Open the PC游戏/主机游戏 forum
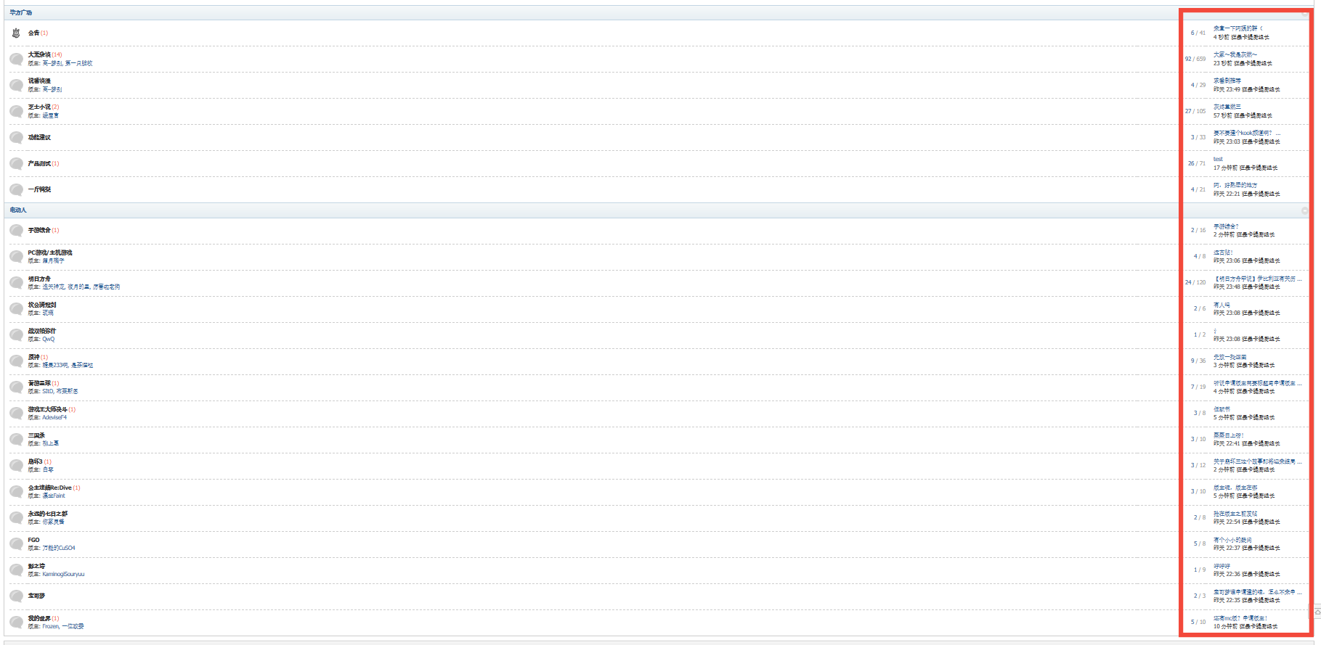The image size is (1321, 645). click(x=50, y=252)
